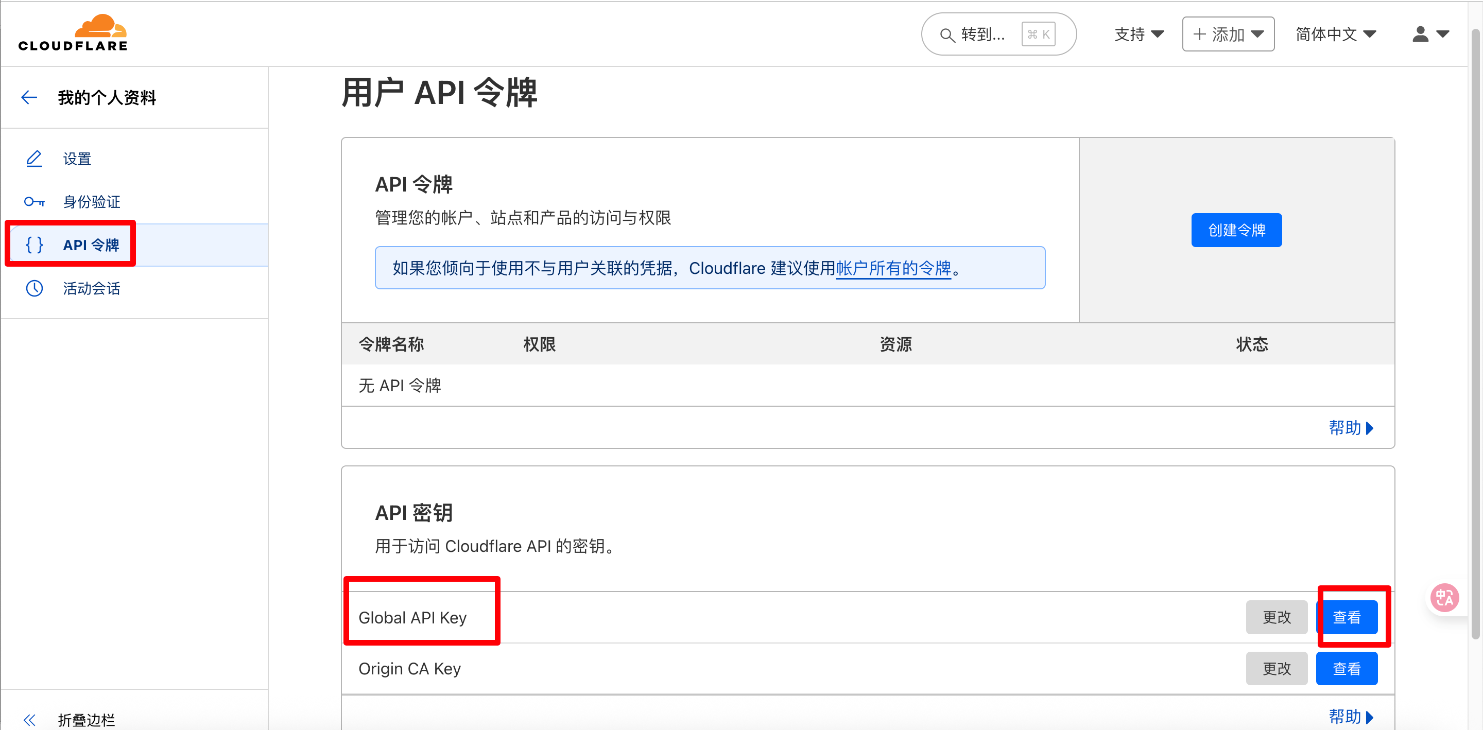Click the pencil icon for 设置
Image resolution: width=1483 pixels, height=730 pixels.
[34, 159]
